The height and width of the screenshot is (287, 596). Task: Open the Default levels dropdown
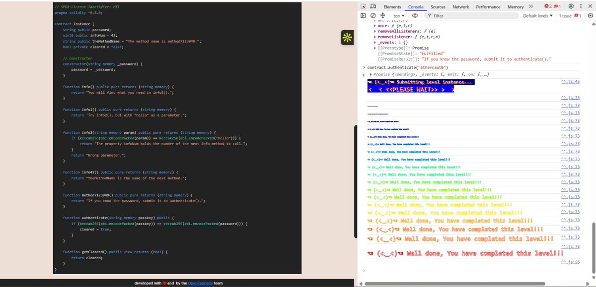538,16
